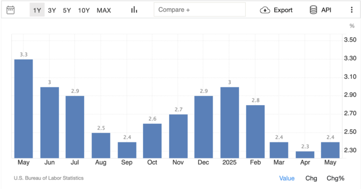The width and height of the screenshot is (361, 189).
Task: Toggle chart display to Value
Action: [x=287, y=178]
